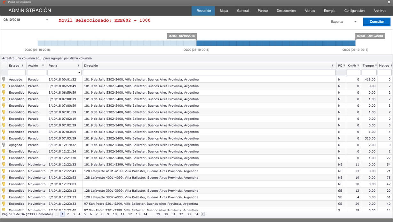Go to page 34 in pager
The height and width of the screenshot is (222, 393).
(x=196, y=214)
